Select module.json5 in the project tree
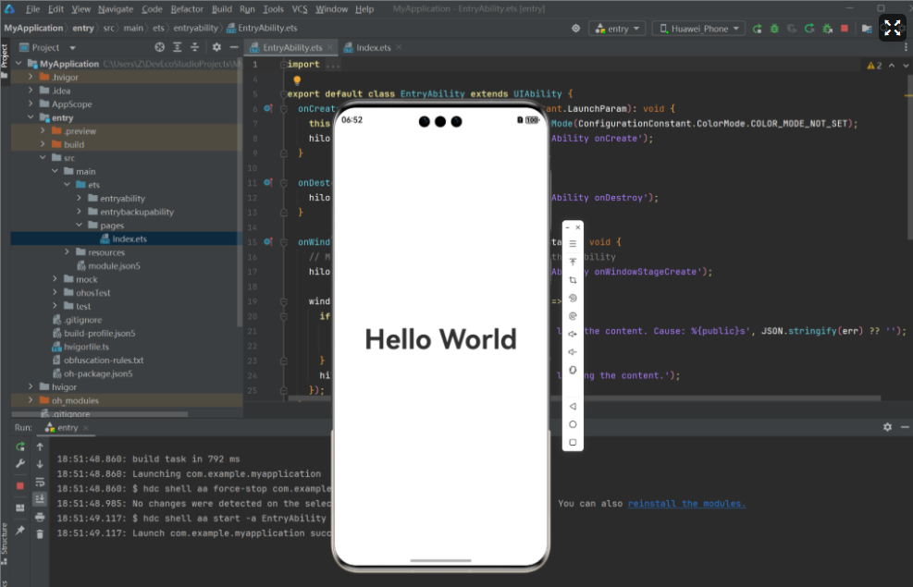Screen dimensions: 913x587 click(114, 266)
